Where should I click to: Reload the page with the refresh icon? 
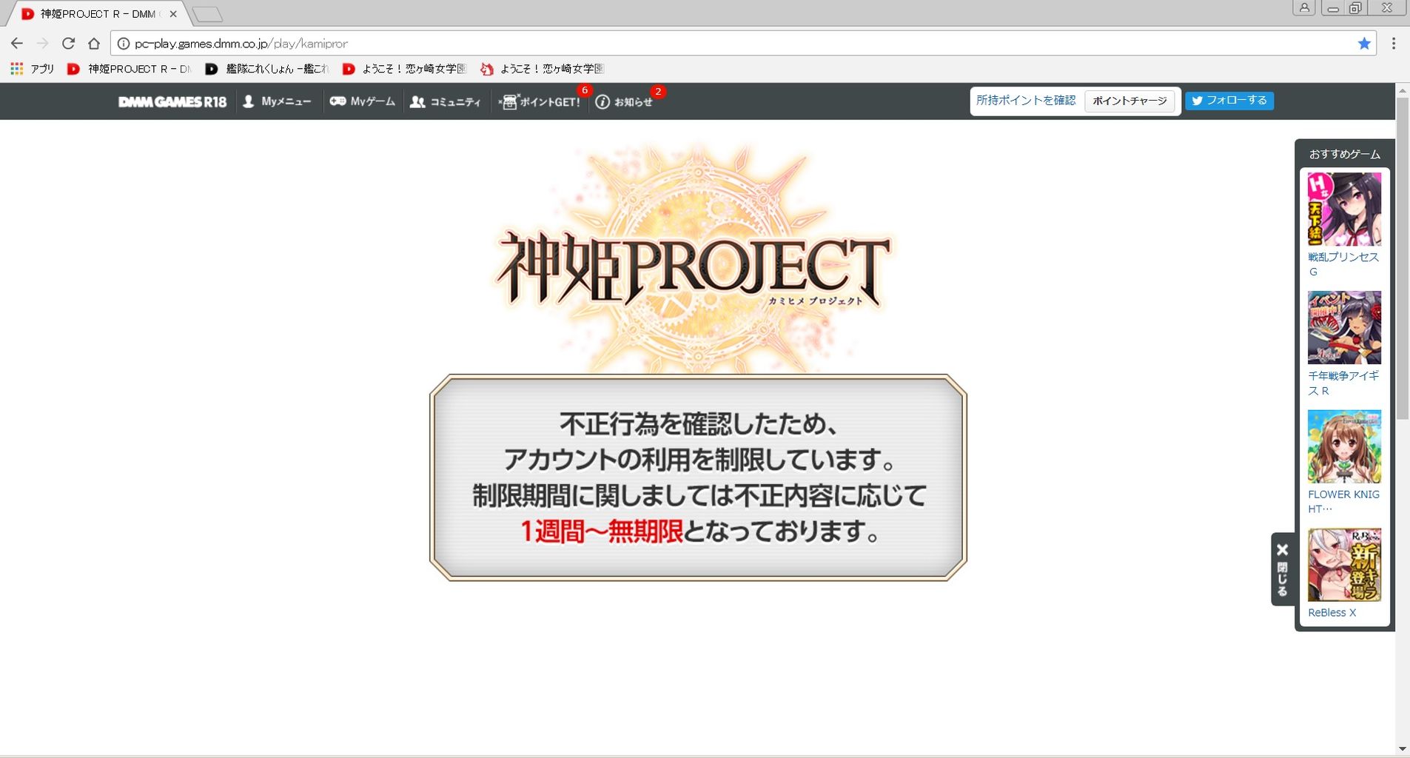click(x=68, y=44)
